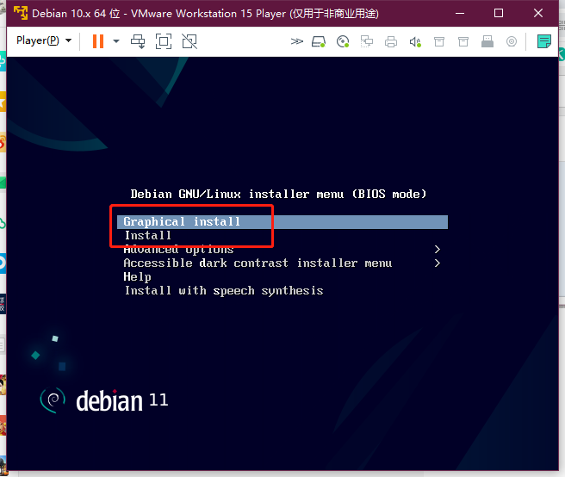
Task: Click the hard disk device icon
Action: (x=319, y=42)
